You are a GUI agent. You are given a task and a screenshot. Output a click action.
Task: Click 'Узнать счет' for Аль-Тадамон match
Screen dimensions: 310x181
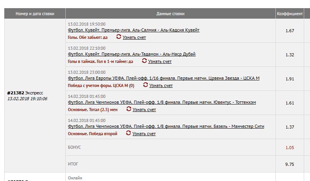click(x=160, y=61)
